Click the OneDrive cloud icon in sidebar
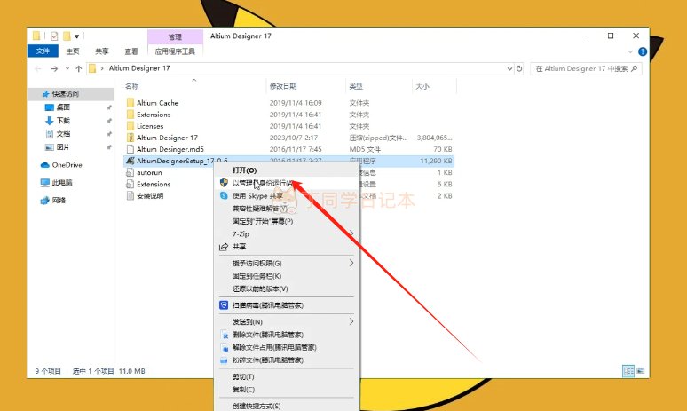This screenshot has width=687, height=411. tap(44, 165)
